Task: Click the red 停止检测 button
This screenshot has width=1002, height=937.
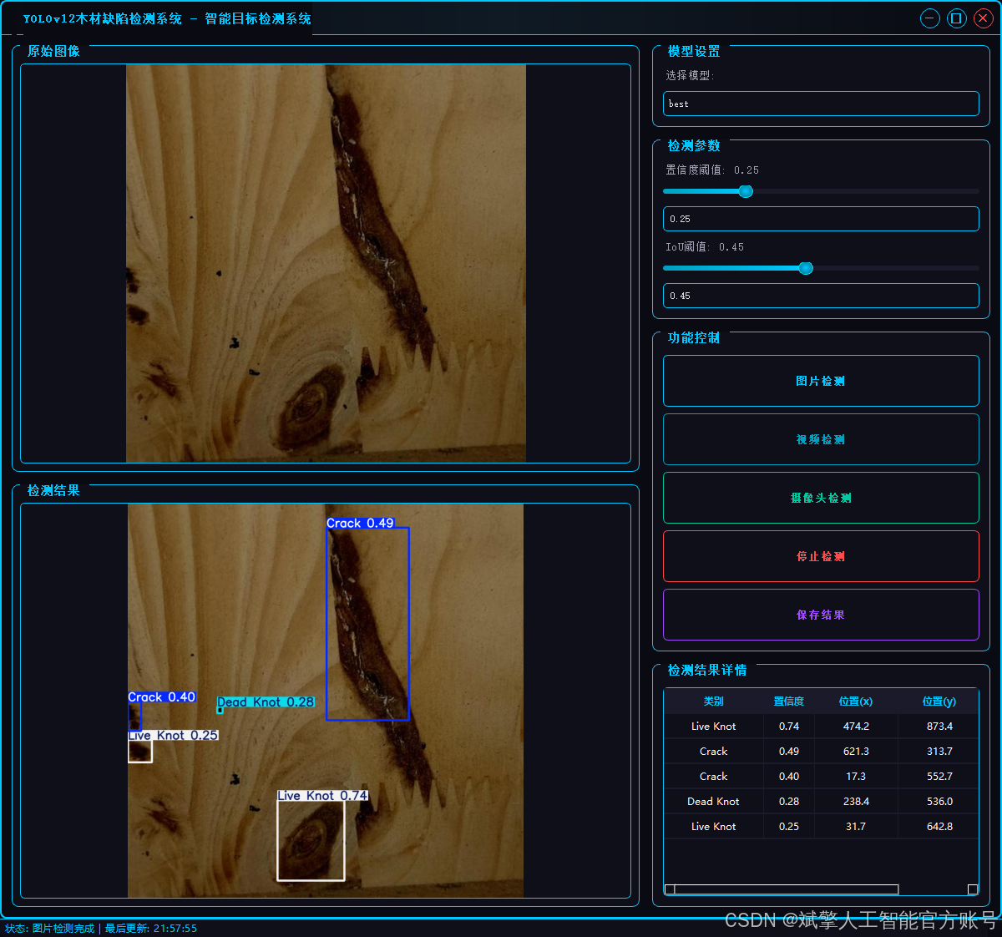Action: [x=821, y=556]
